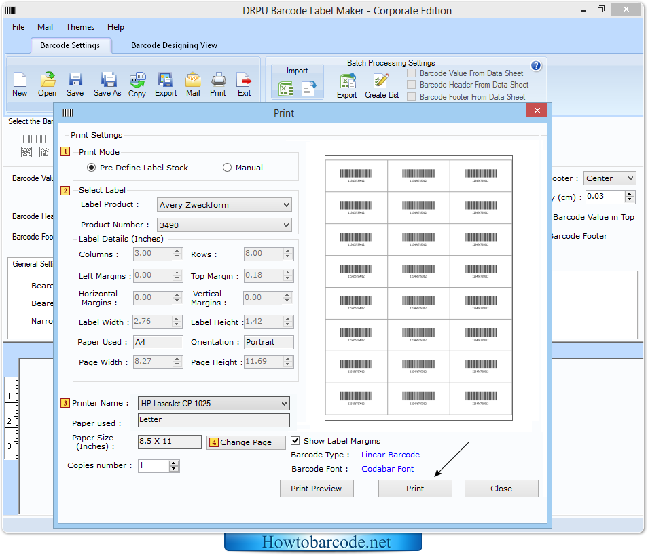Viewport: 648px width, 555px height.
Task: Click the Paper used Letter field
Action: point(214,420)
